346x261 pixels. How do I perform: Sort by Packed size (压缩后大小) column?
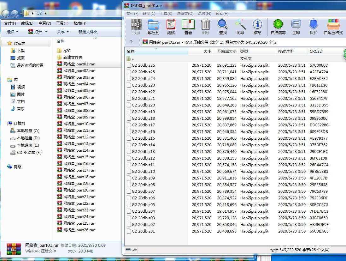coord(226,51)
